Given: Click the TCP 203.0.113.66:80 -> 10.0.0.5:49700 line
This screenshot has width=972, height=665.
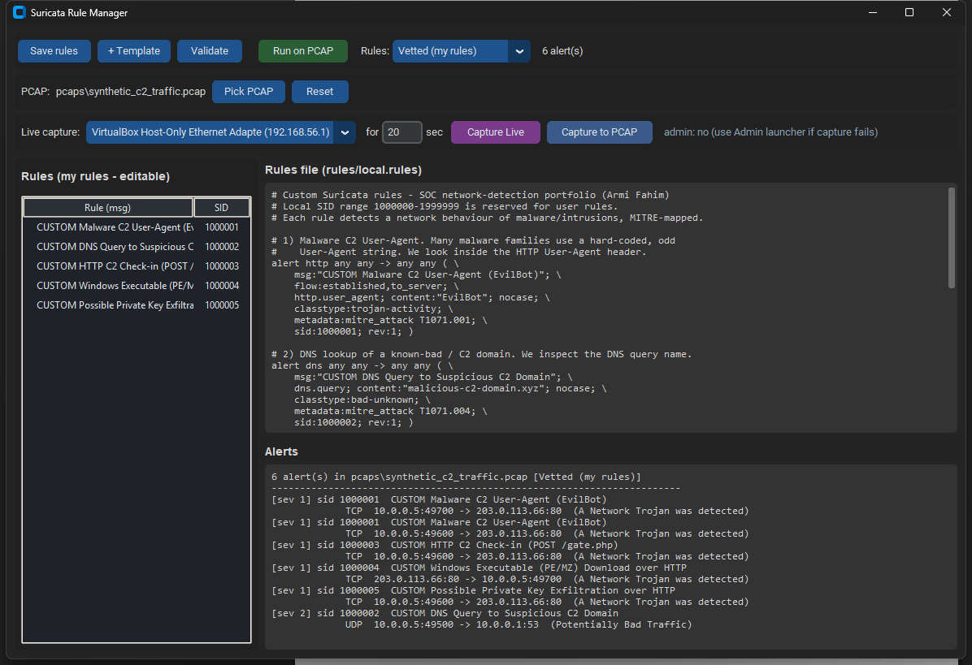Looking at the screenshot, I should click(547, 580).
